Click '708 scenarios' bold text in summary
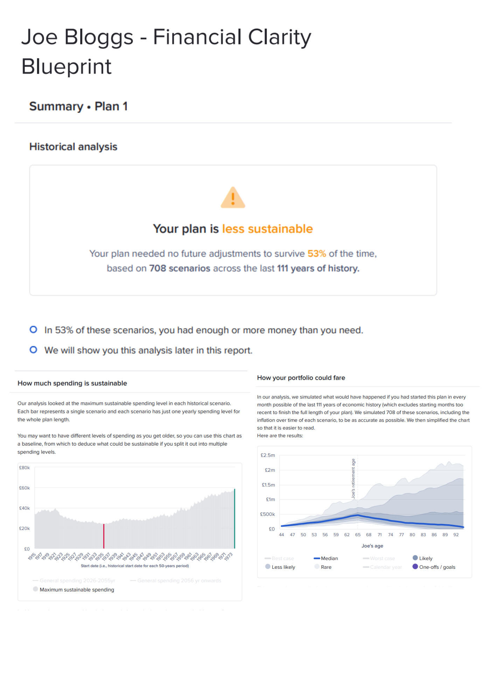Viewport: 495px width, 700px height. pyautogui.click(x=180, y=268)
